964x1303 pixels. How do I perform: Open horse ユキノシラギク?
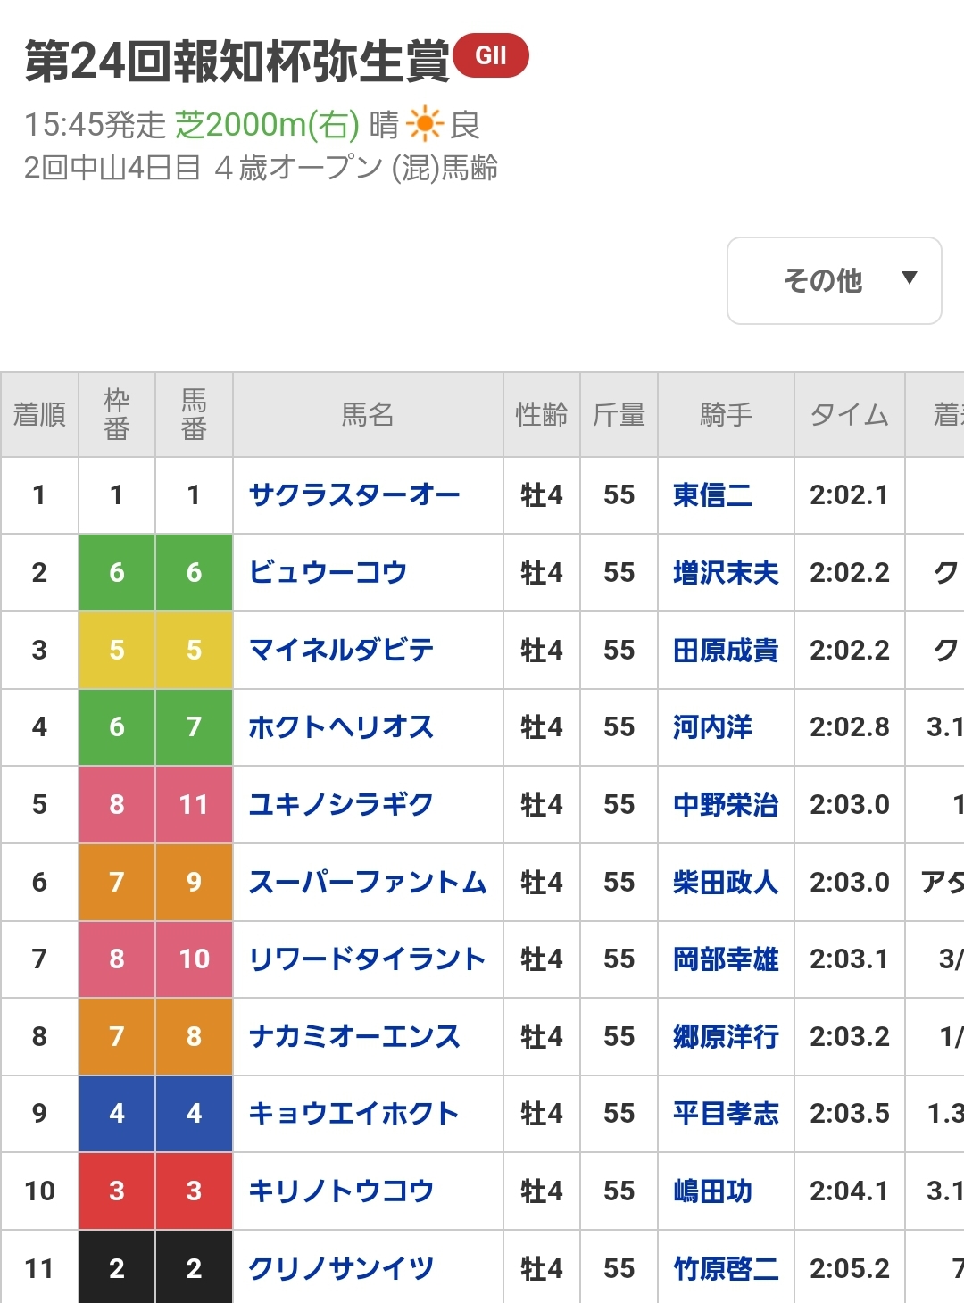pos(341,804)
